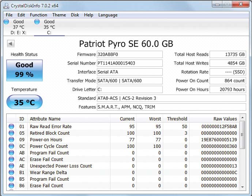Click raw value 0000000000013

point(219,166)
